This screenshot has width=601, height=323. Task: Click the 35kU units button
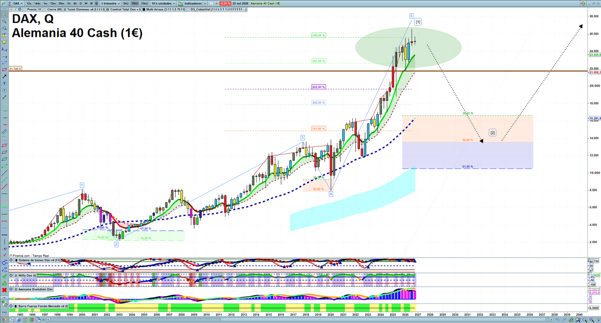[x=145, y=3]
